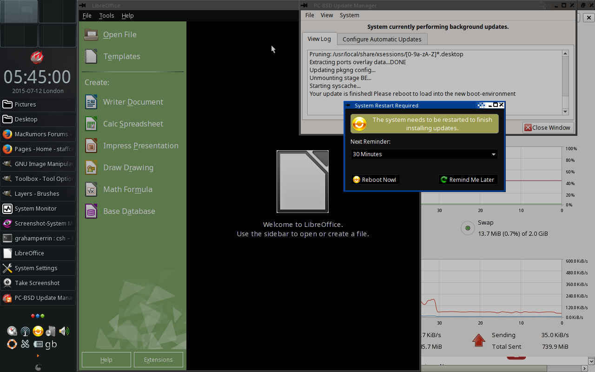Click Close Window in Update Manager
This screenshot has width=595, height=372.
tap(547, 127)
